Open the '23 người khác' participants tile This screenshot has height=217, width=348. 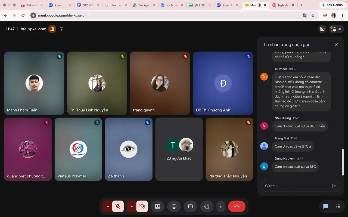pyautogui.click(x=179, y=149)
